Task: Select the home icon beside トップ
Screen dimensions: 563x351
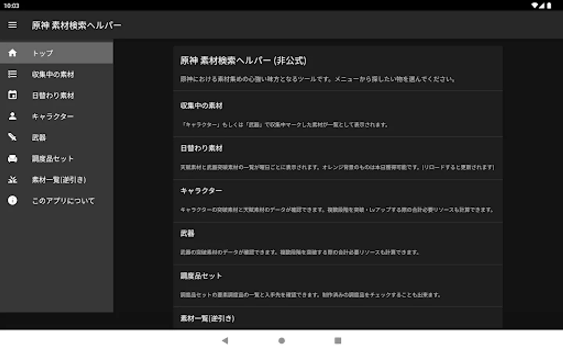Action: pos(13,53)
